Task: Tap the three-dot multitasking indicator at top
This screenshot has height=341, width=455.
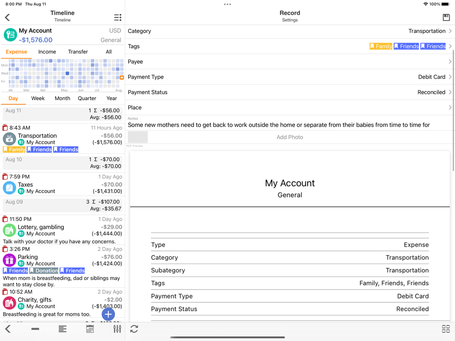Action: (x=227, y=5)
